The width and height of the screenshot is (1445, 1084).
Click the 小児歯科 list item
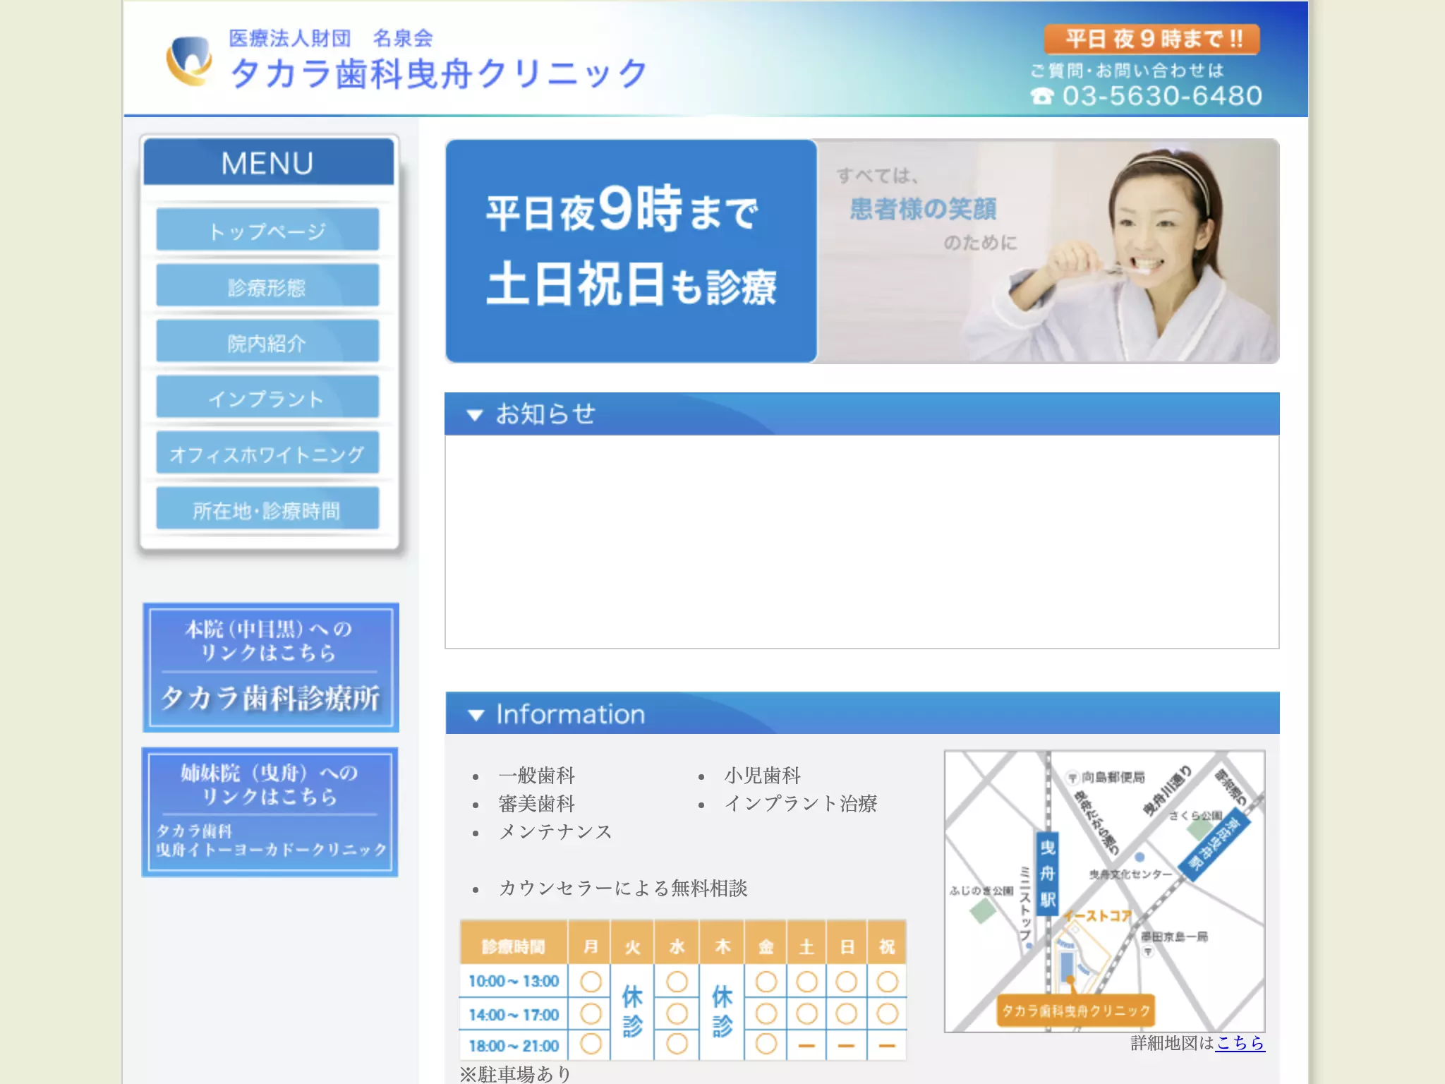point(763,776)
